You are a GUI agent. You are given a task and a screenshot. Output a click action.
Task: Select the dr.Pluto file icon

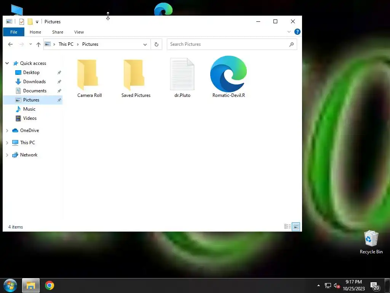tap(182, 74)
